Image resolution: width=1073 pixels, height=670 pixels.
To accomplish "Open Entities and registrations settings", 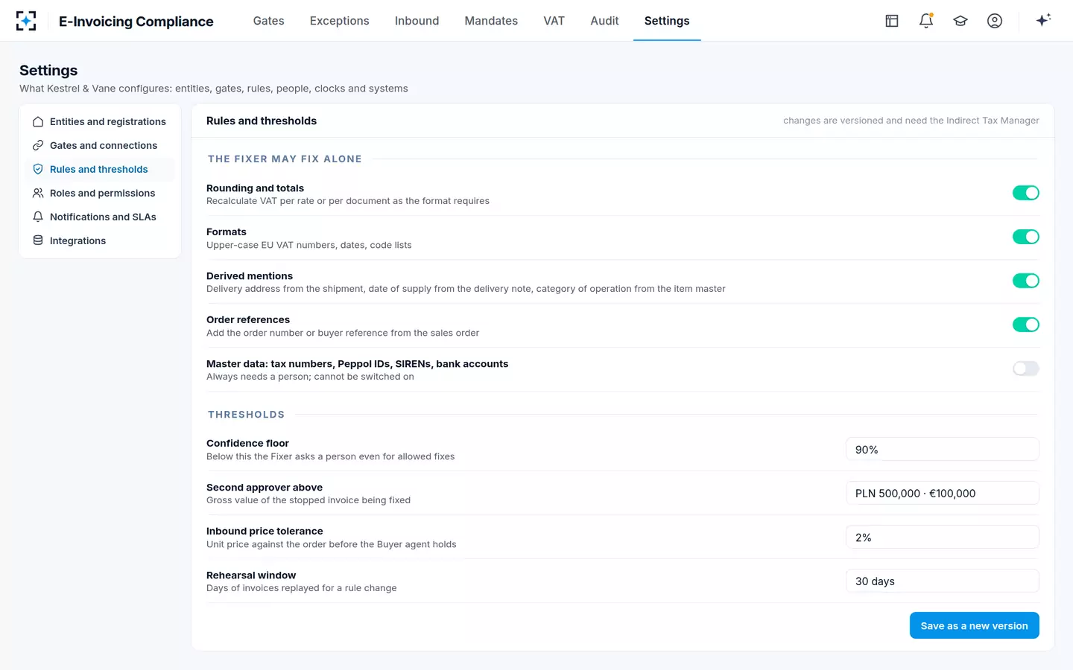I will tap(100, 121).
